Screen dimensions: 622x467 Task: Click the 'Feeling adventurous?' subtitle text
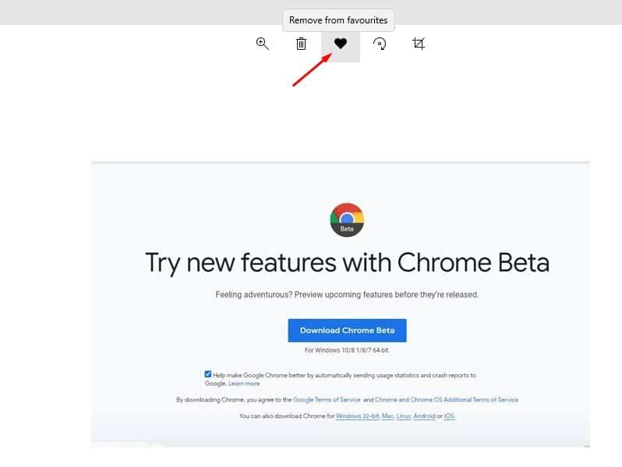tap(347, 295)
